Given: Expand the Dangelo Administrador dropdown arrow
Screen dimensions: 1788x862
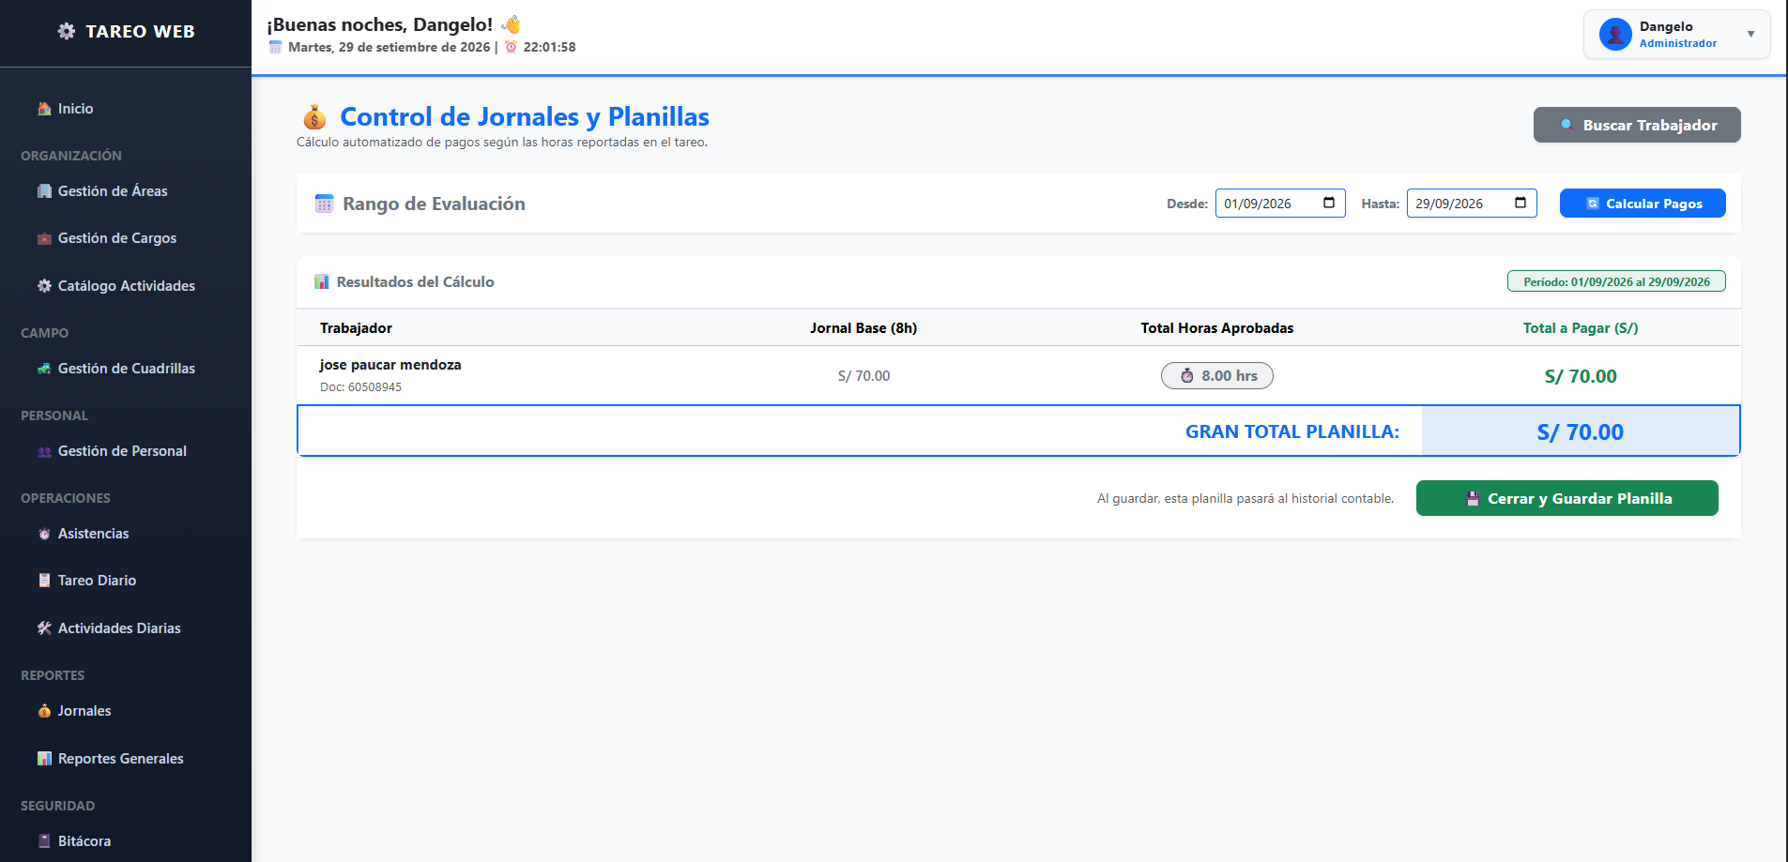Looking at the screenshot, I should [x=1750, y=35].
